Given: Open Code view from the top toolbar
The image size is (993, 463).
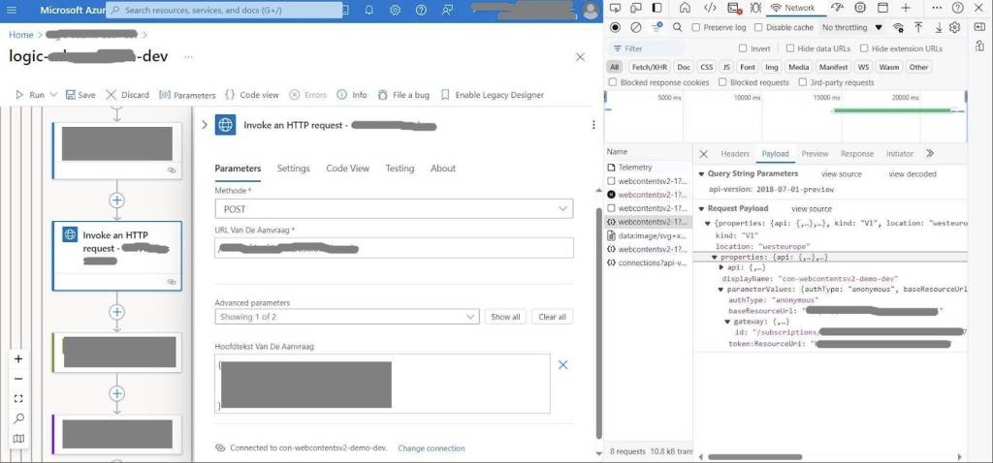Looking at the screenshot, I should coord(252,95).
